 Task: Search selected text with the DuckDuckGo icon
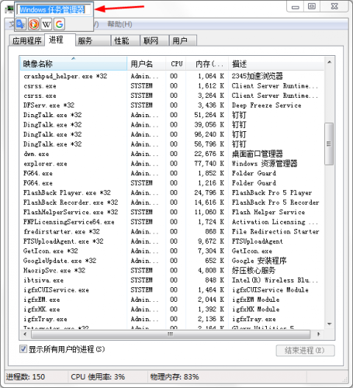(x=33, y=24)
